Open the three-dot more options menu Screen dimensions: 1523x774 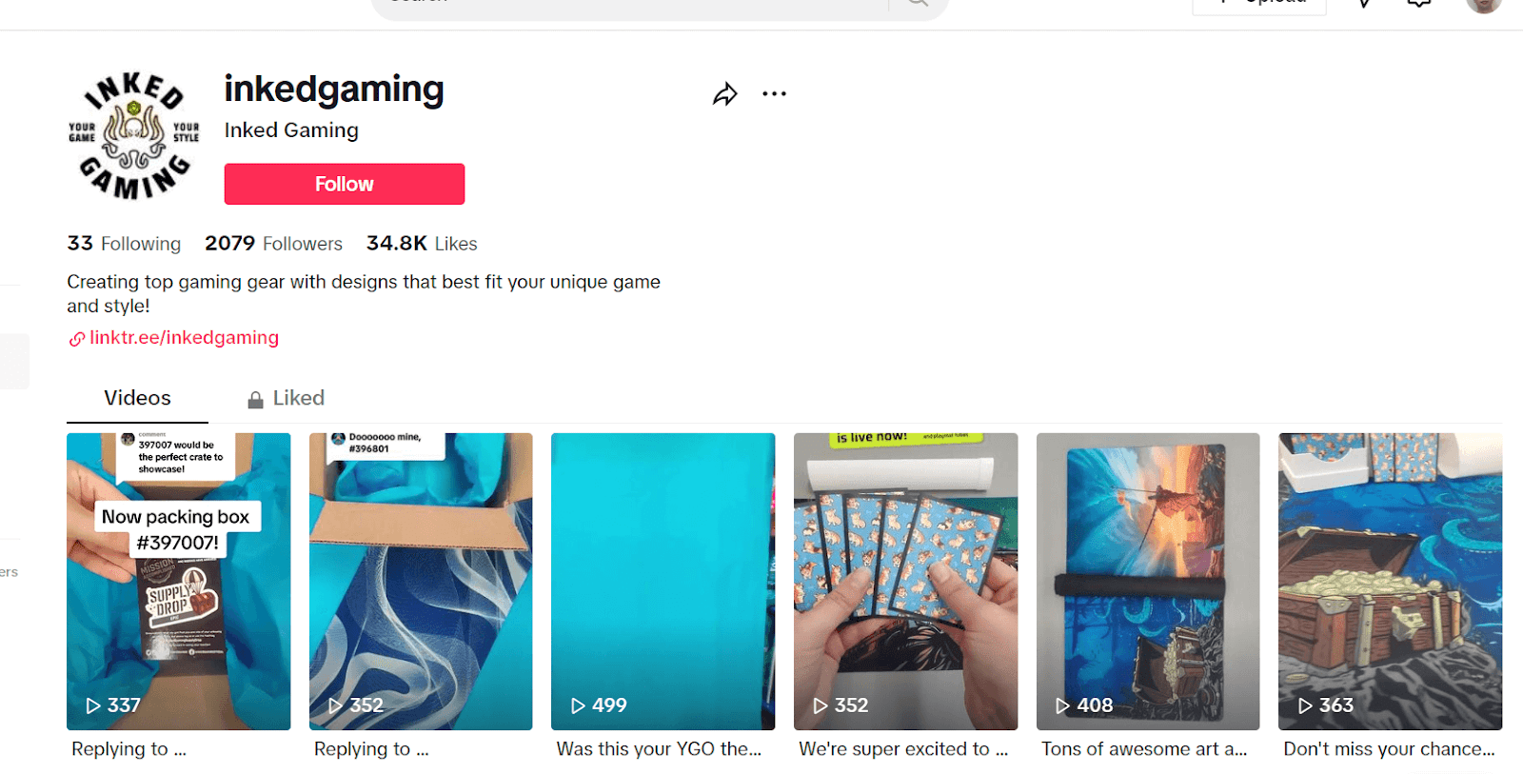[774, 93]
